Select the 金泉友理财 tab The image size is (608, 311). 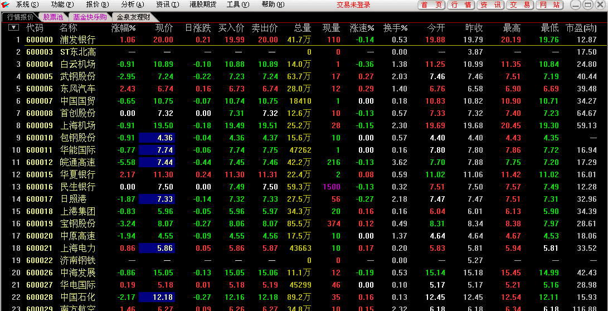(133, 17)
